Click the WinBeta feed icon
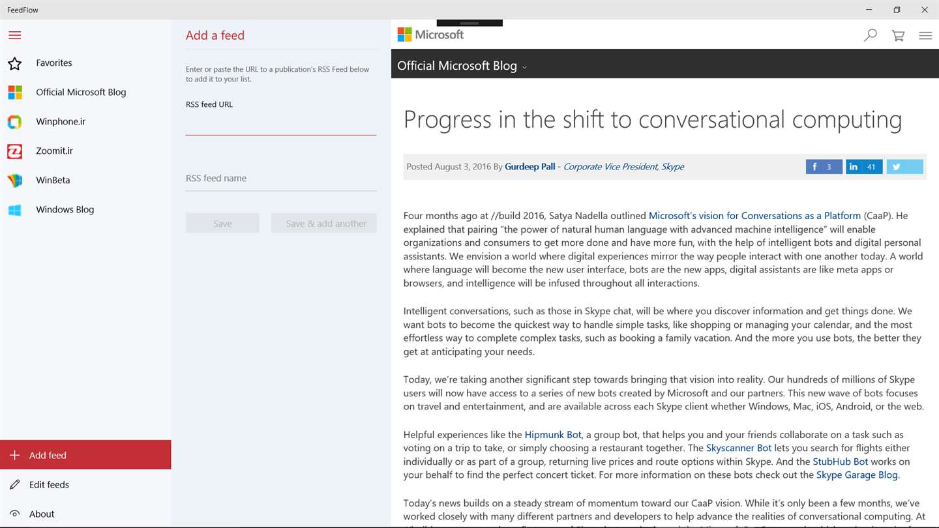 point(15,181)
